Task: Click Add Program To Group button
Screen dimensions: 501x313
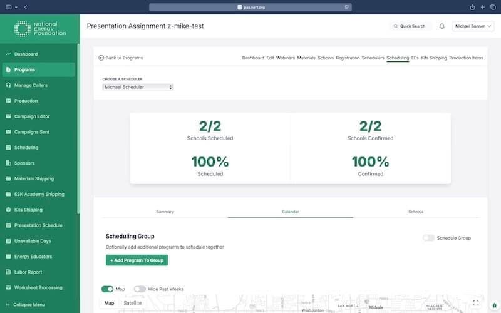Action: point(137,260)
